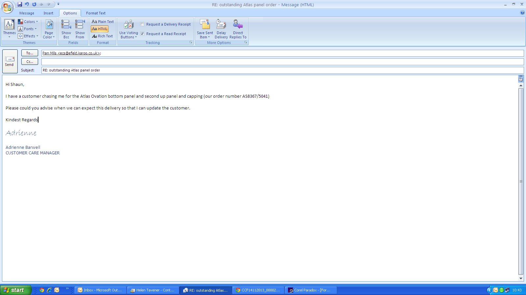Expand the Quick Launch overflow chevron
The height and width of the screenshot is (295, 526).
pos(67,289)
